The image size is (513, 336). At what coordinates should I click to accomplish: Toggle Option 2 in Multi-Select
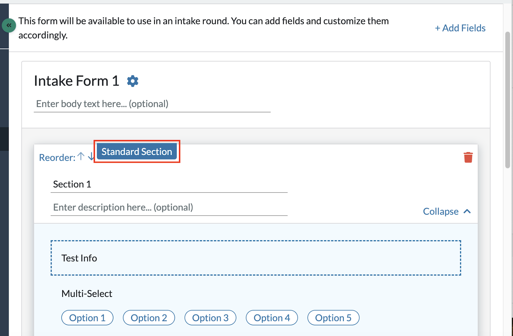[148, 318]
